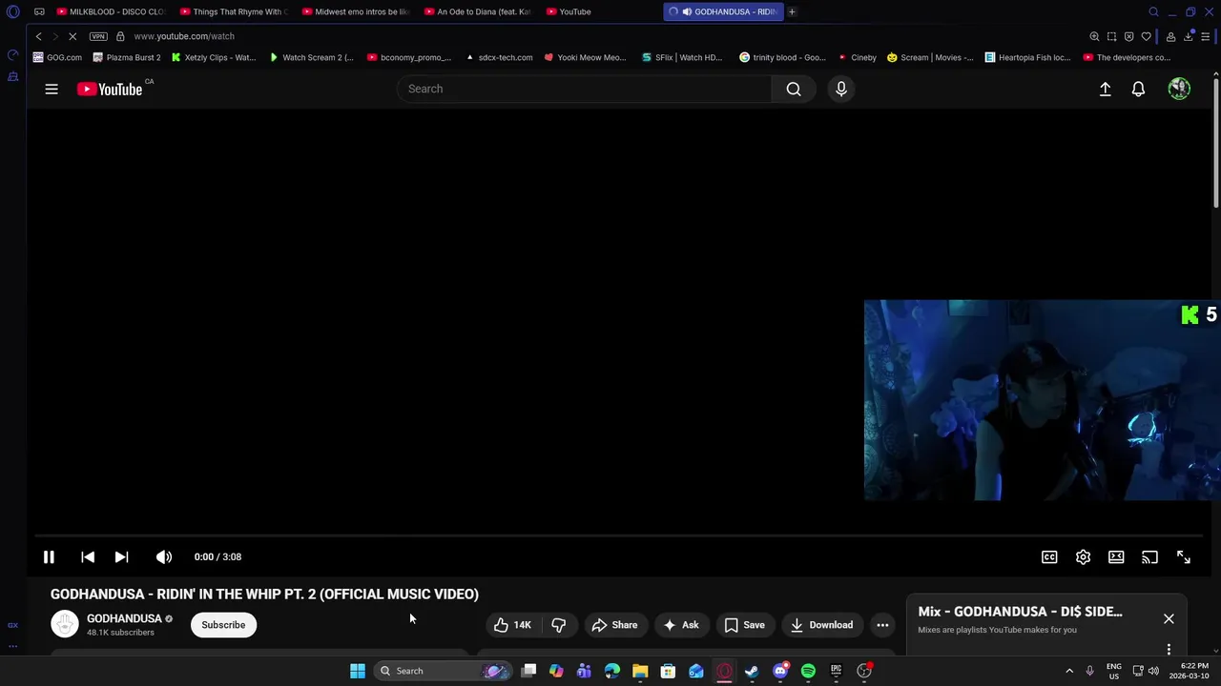Mute the video volume

[x=164, y=557]
